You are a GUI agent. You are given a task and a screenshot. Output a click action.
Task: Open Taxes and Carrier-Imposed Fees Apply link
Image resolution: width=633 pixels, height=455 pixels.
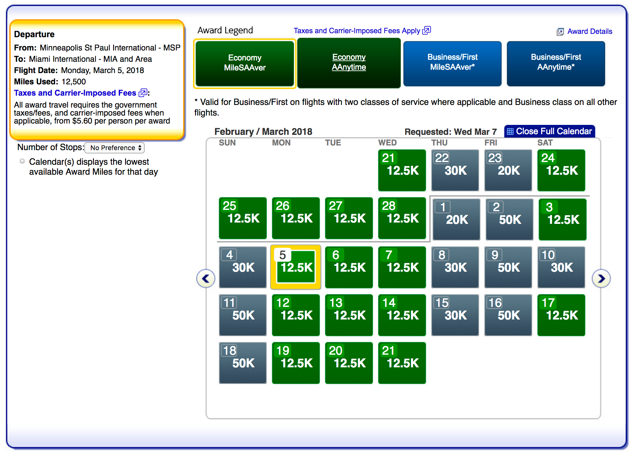click(357, 31)
